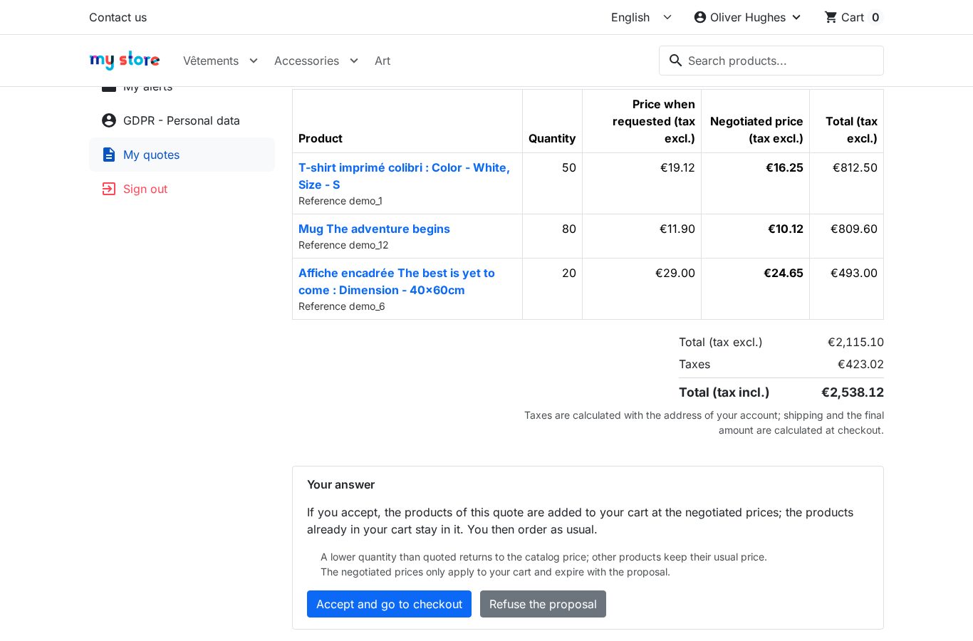Viewport: 973px width, 641px height.
Task: Open Mug The adventure begins link
Action: point(374,229)
